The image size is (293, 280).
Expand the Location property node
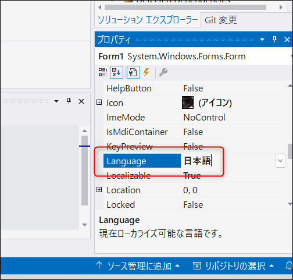[x=99, y=190]
